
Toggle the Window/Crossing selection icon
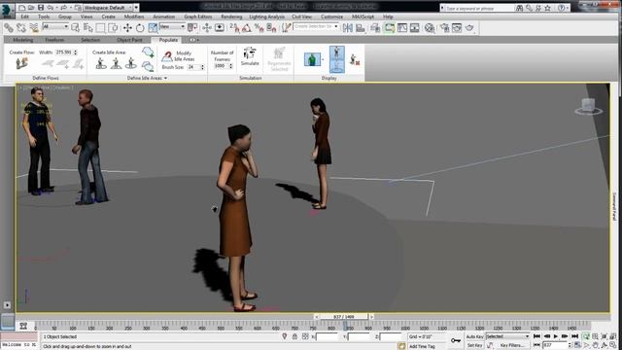(114, 28)
